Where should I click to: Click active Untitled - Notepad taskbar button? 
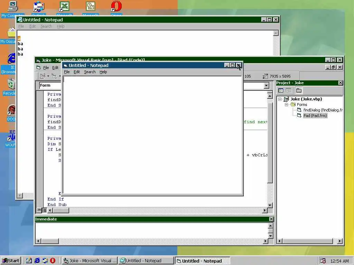coord(202,261)
